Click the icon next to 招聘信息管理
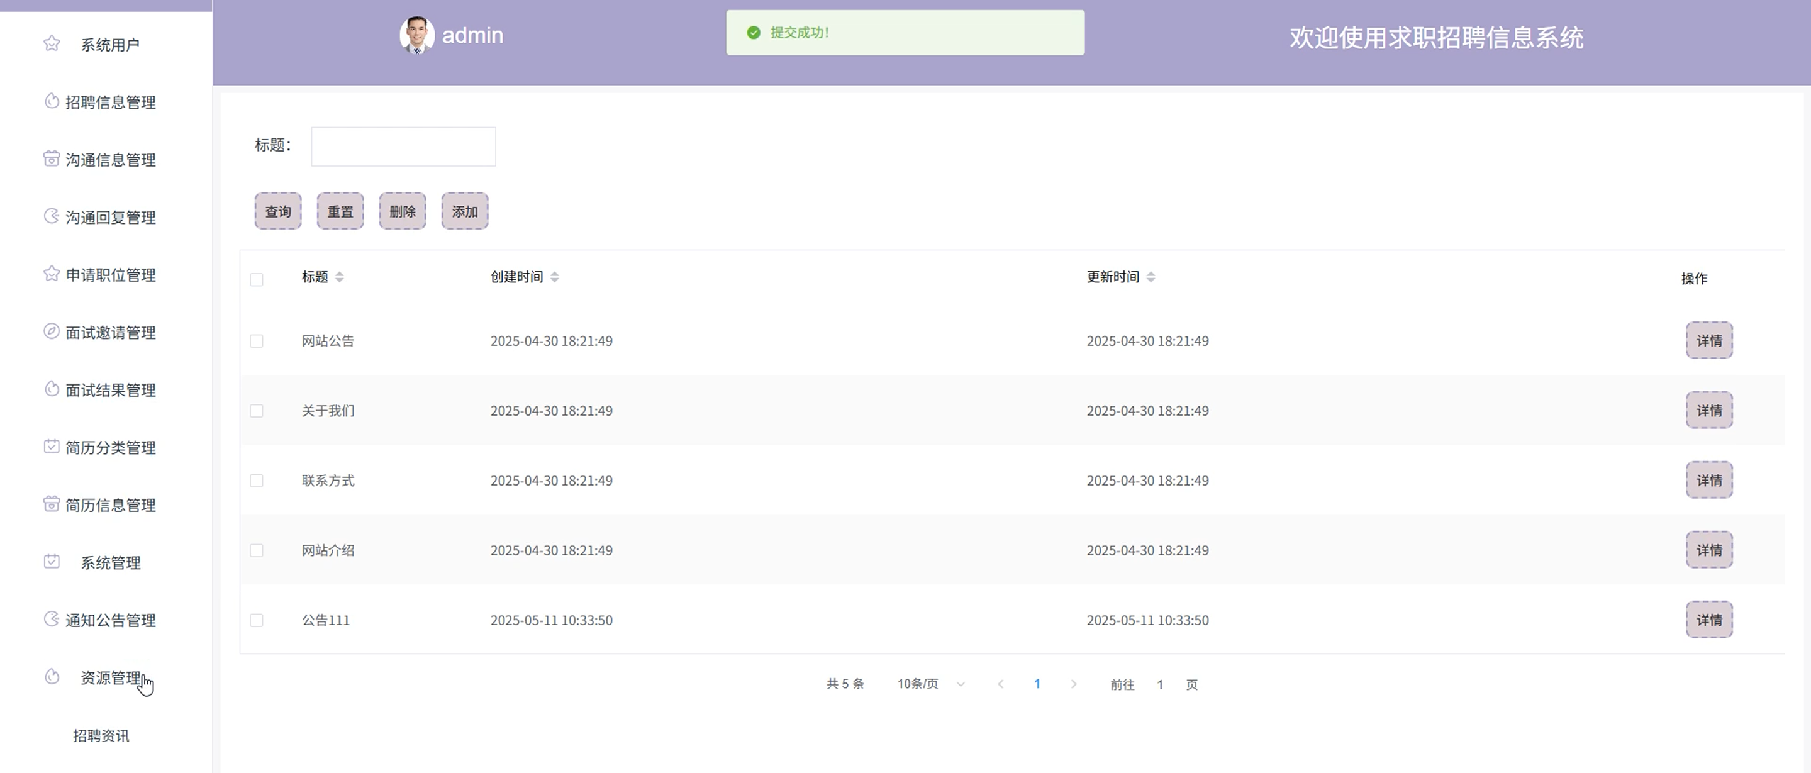Viewport: 1811px width, 773px height. click(52, 101)
